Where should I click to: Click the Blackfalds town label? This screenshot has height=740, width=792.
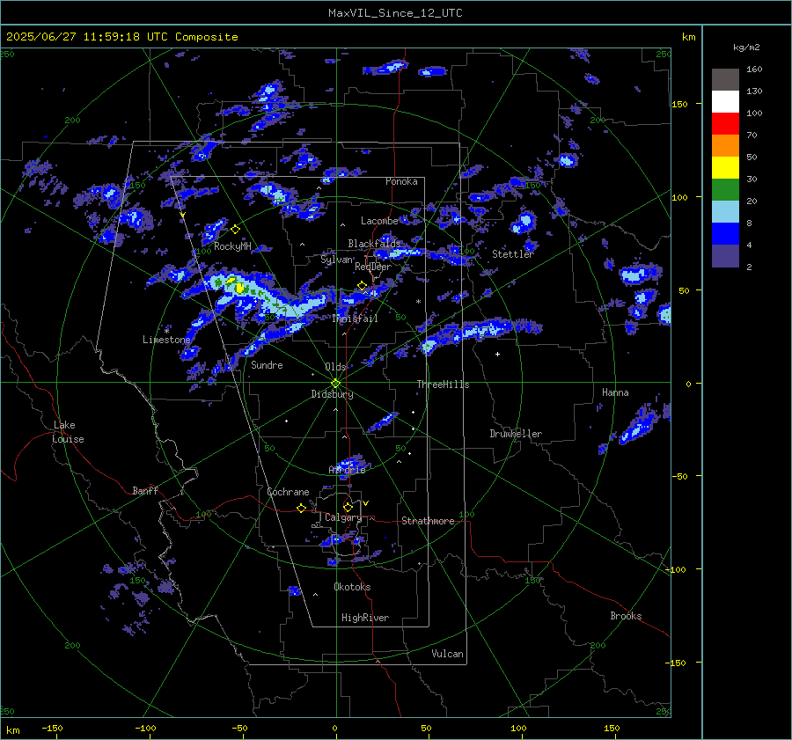374,244
